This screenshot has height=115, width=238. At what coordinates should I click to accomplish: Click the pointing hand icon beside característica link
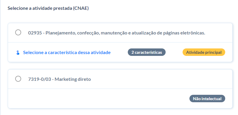point(18,53)
